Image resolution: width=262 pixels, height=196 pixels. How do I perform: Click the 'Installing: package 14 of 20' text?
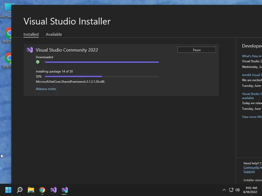54,71
